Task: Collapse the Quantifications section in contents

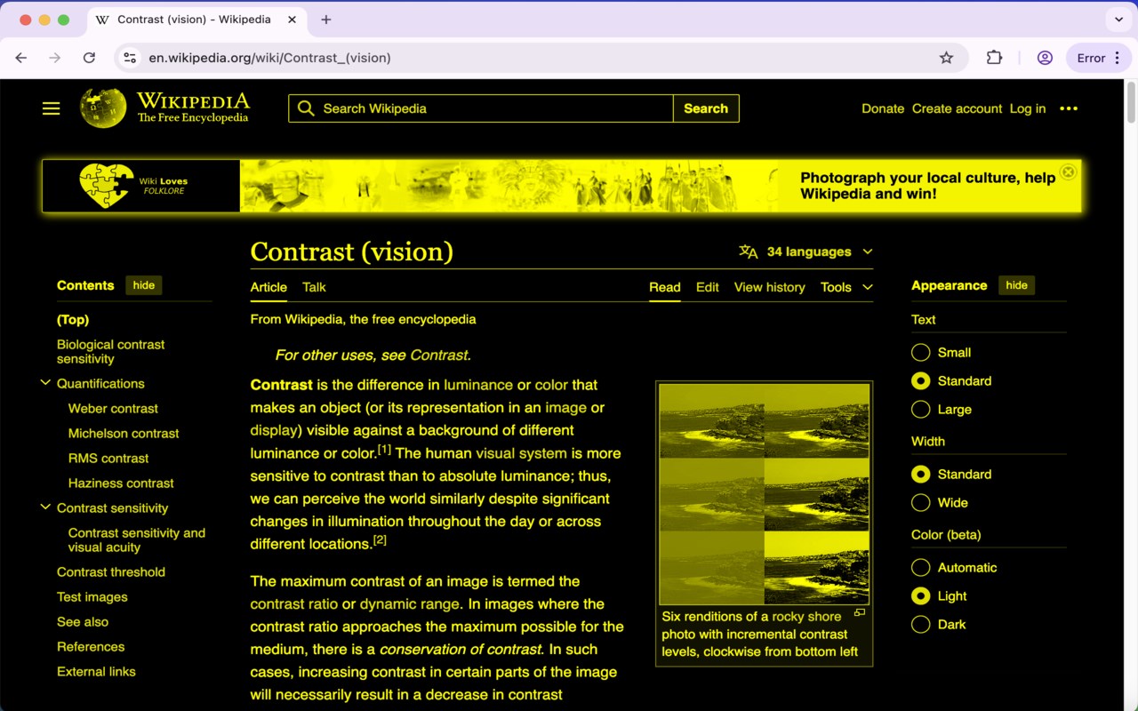Action: (45, 383)
